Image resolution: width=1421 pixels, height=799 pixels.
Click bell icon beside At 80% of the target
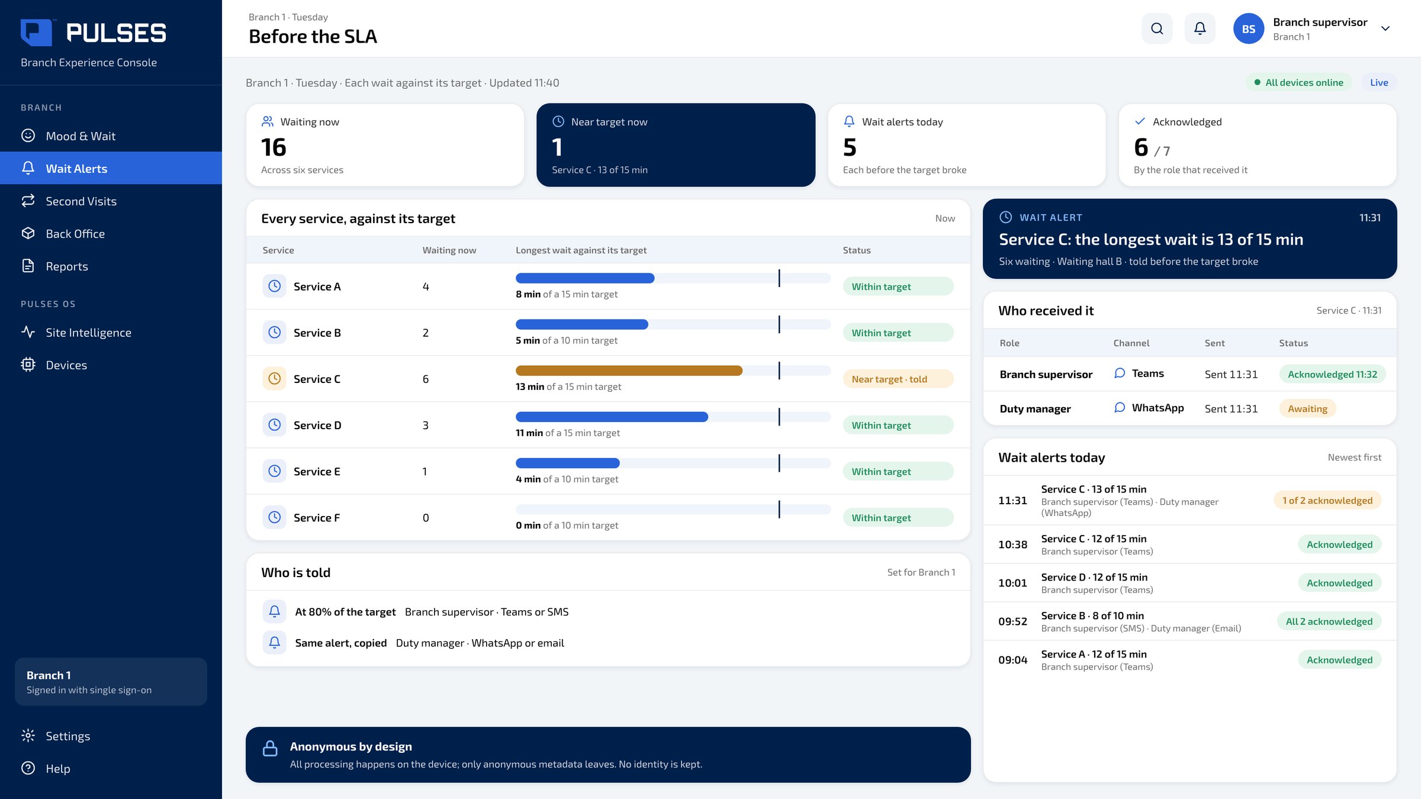tap(274, 611)
